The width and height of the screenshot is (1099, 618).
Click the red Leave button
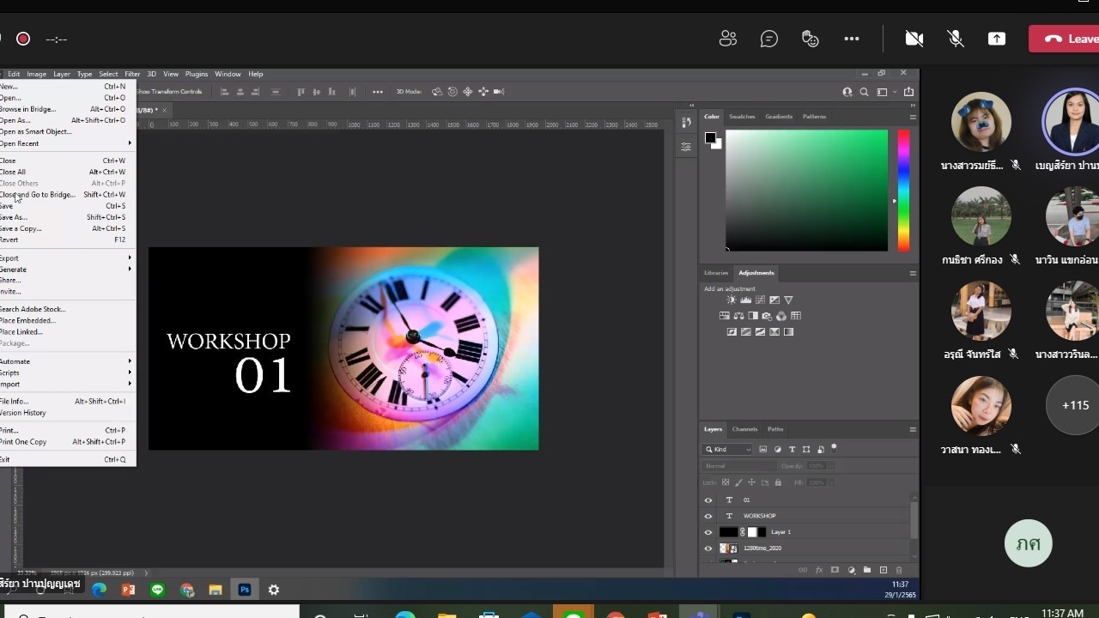click(x=1065, y=39)
